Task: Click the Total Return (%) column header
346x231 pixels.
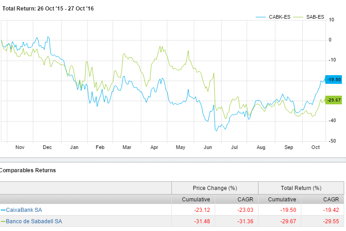Action: [x=301, y=188]
